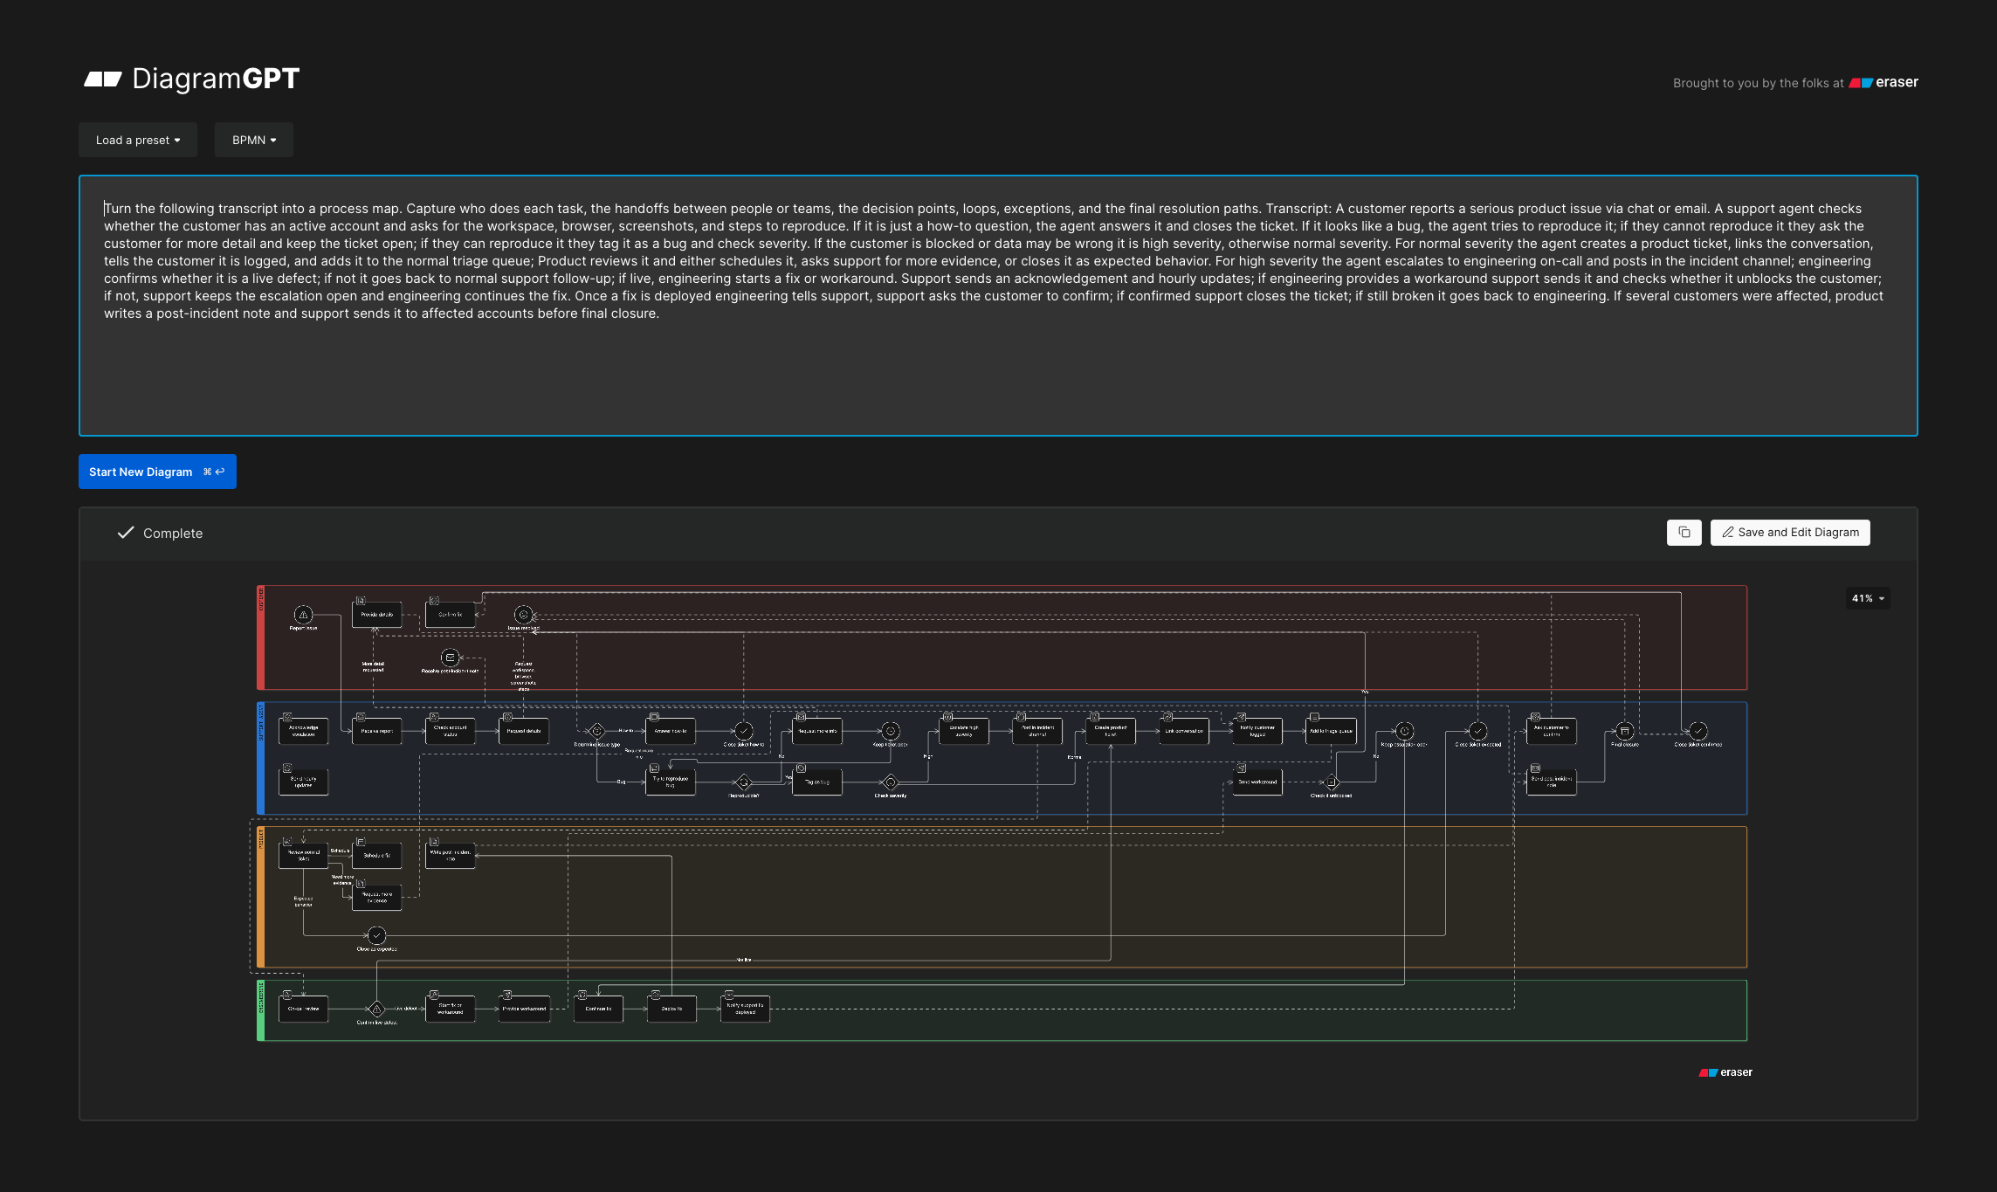Viewport: 1997px width, 1192px height.
Task: Select the Final closure archive event icon
Action: pos(1624,731)
